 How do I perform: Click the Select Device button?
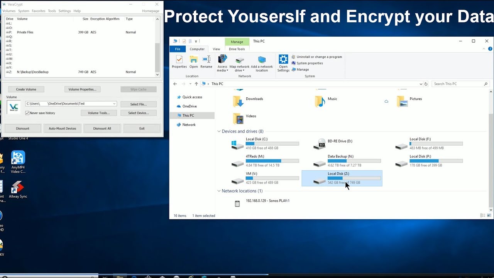click(138, 113)
